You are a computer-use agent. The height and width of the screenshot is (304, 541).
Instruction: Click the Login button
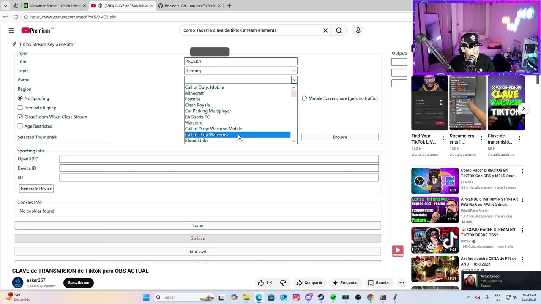pyautogui.click(x=198, y=225)
